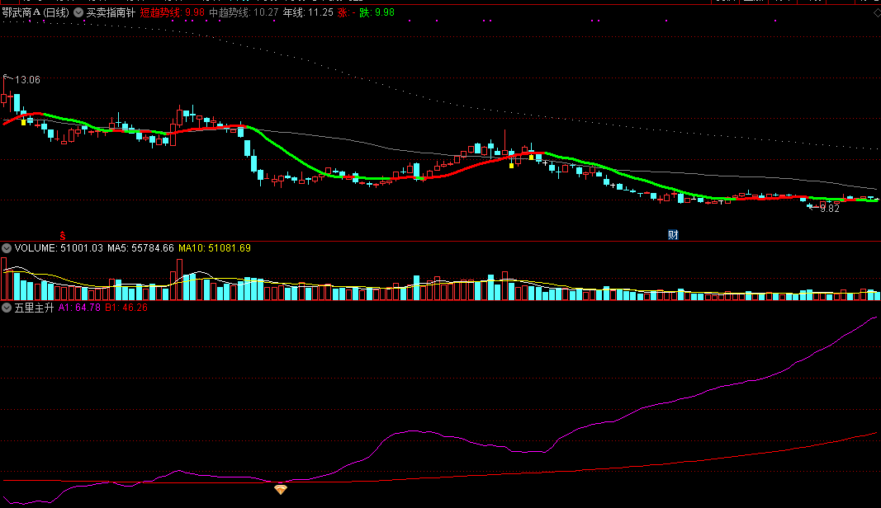The height and width of the screenshot is (508, 881).
Task: Click the red S marker below candles
Action: point(63,237)
